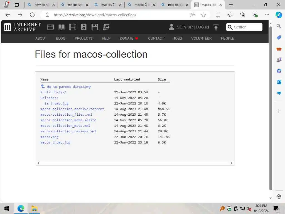
Task: Click the browser address bar URL
Action: click(x=95, y=15)
